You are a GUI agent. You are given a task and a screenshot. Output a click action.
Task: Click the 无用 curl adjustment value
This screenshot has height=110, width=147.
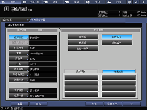tap(46, 75)
